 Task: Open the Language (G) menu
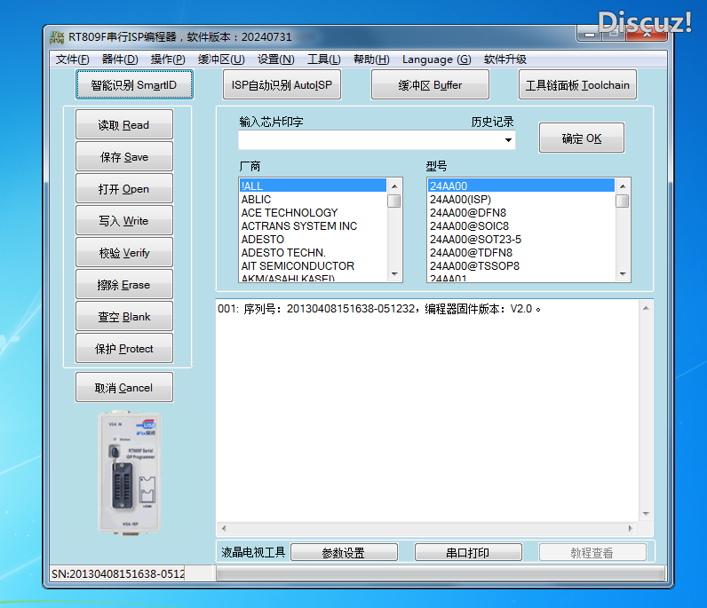[x=436, y=59]
